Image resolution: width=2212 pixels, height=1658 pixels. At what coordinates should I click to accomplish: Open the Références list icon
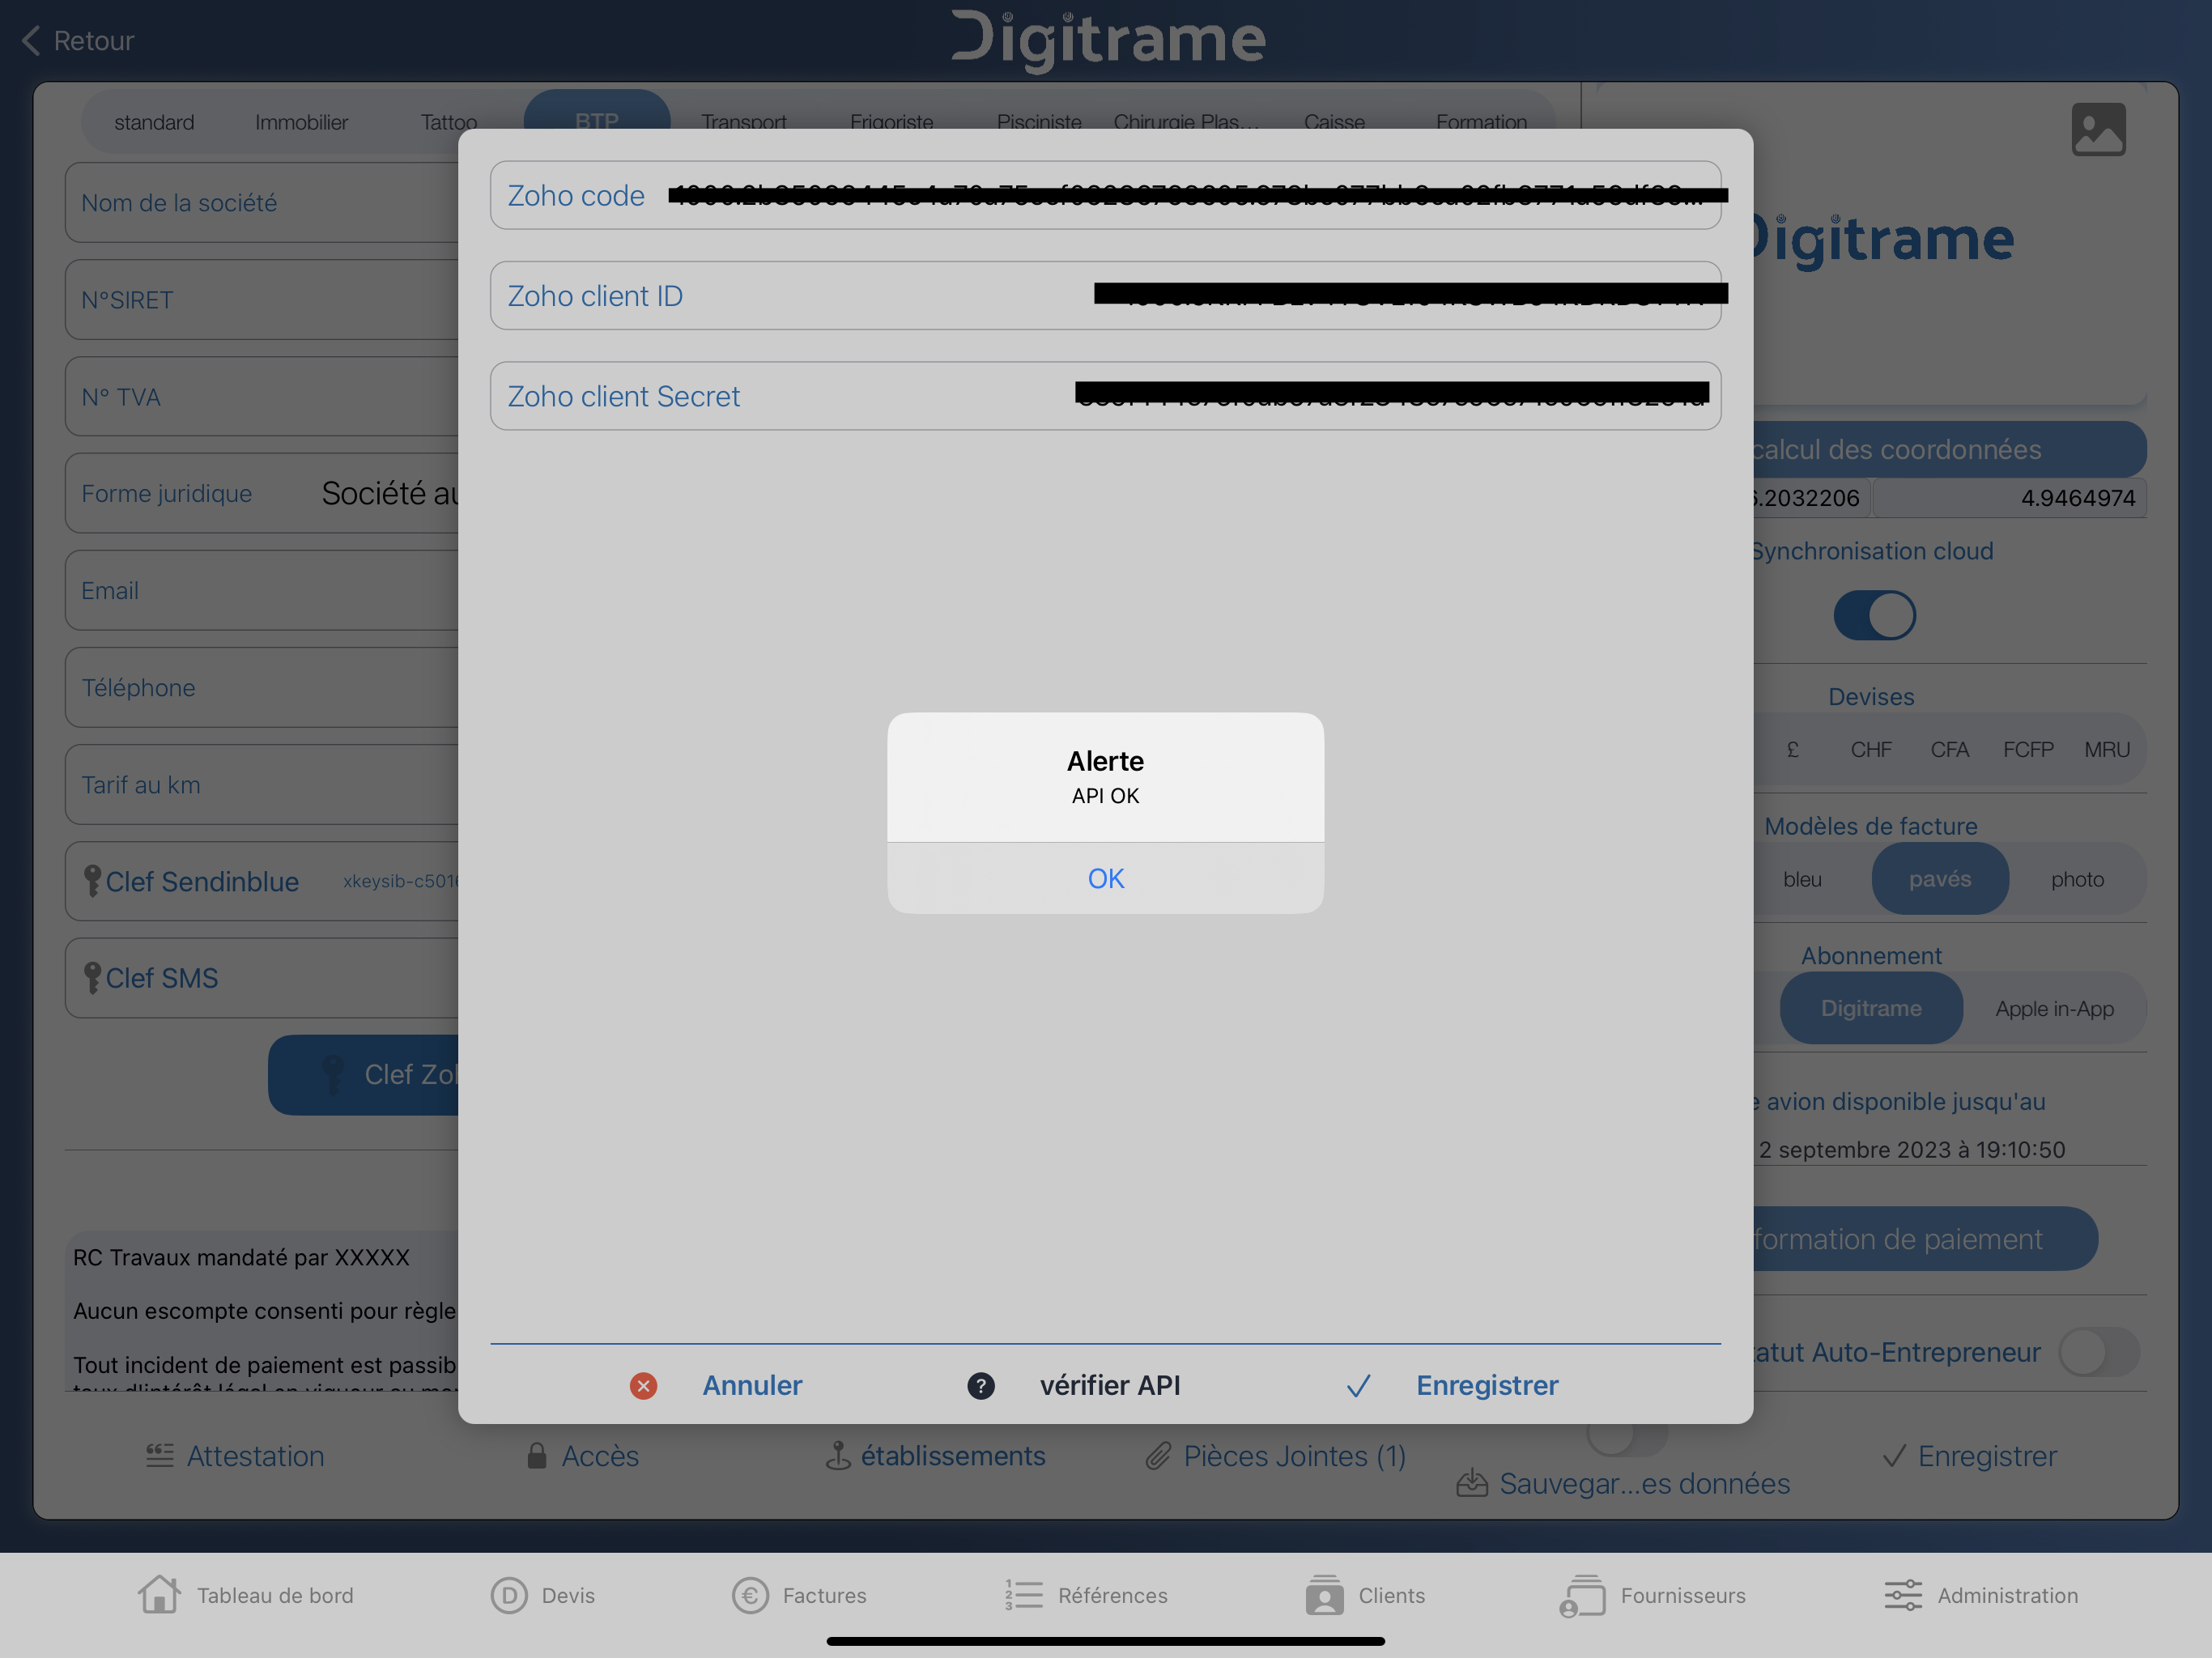(x=1023, y=1595)
